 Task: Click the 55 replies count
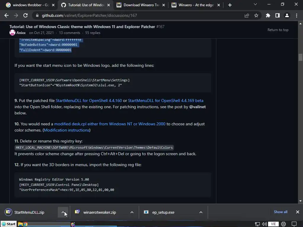(93, 33)
